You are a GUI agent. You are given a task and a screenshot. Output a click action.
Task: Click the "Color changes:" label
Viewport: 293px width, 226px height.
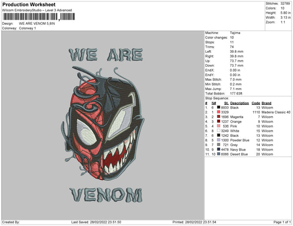point(216,38)
